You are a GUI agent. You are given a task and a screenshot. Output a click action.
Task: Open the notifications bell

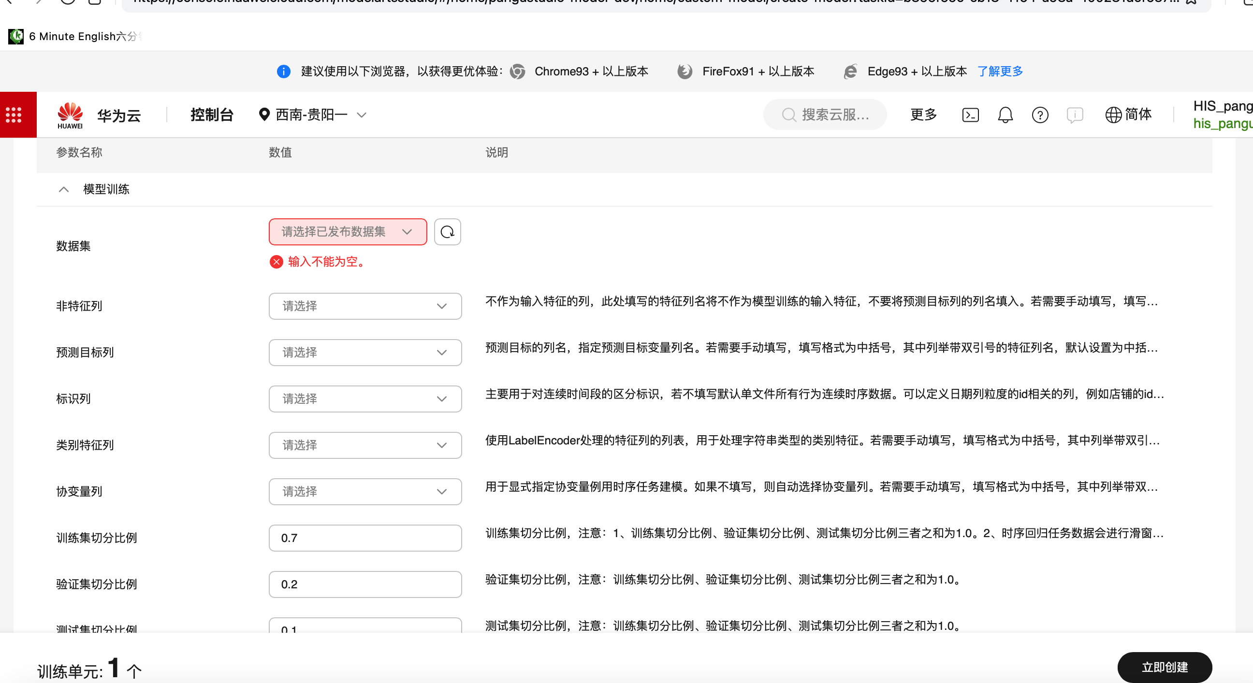pos(1005,115)
